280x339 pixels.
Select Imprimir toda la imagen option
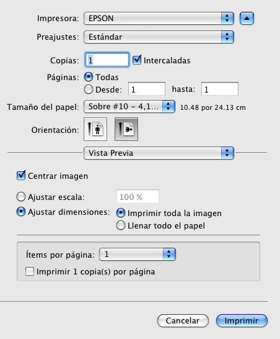tap(121, 213)
